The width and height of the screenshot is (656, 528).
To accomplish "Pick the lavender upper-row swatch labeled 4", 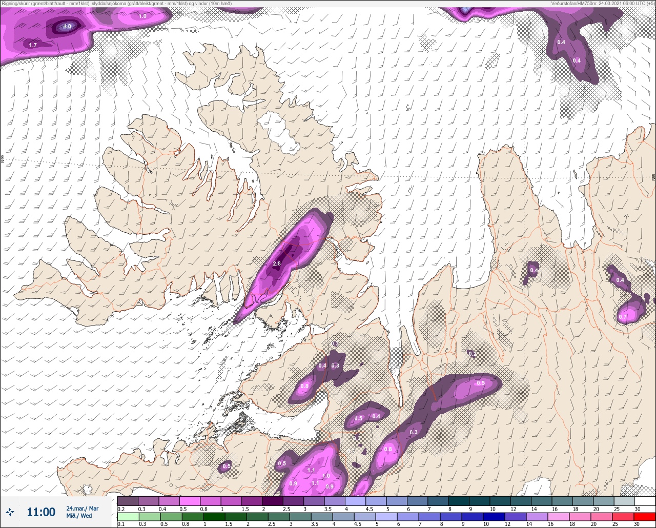I will click(x=355, y=500).
